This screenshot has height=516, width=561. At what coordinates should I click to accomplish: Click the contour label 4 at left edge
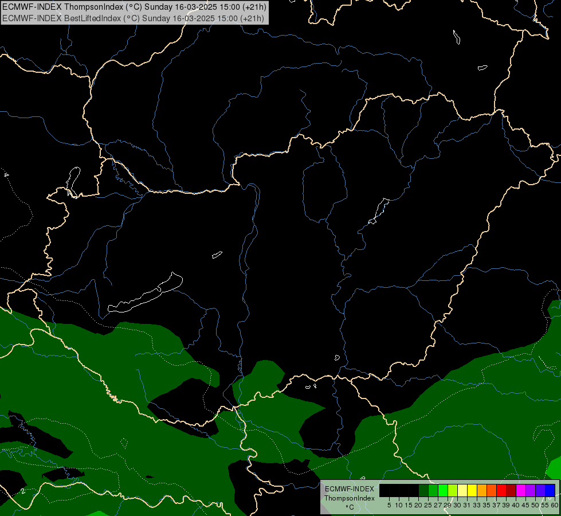[x=6, y=175]
